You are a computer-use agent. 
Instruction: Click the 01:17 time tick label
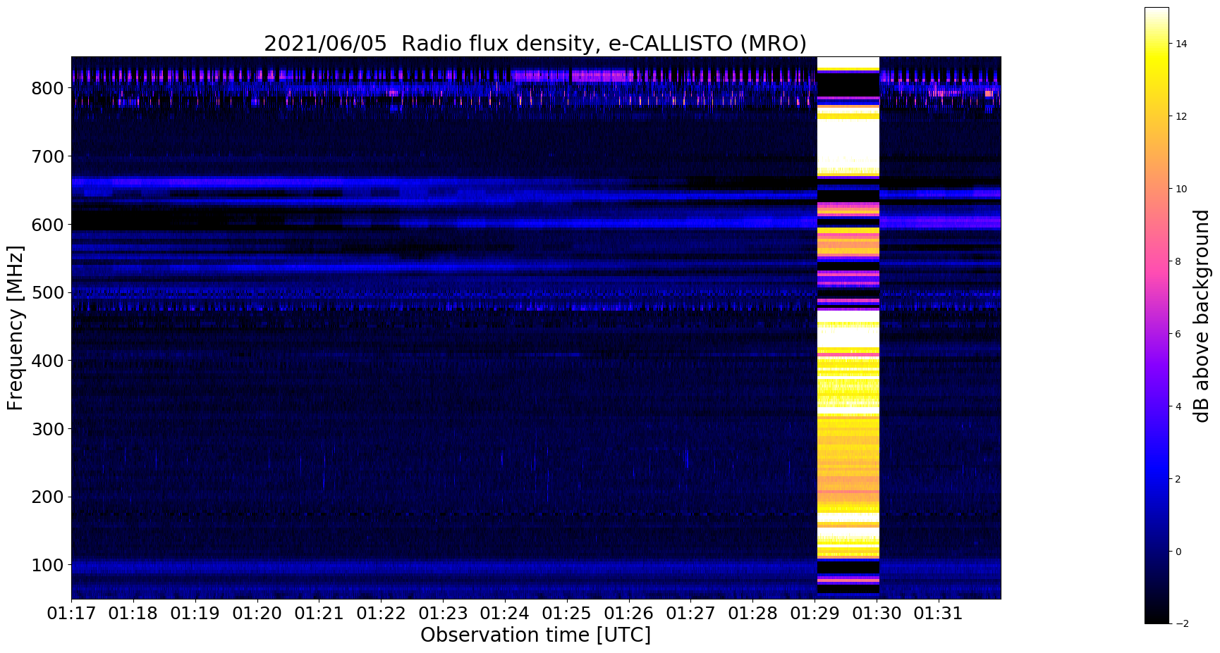[71, 614]
